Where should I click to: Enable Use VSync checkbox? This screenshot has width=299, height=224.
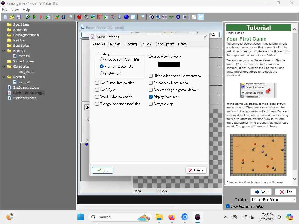tap(97, 90)
